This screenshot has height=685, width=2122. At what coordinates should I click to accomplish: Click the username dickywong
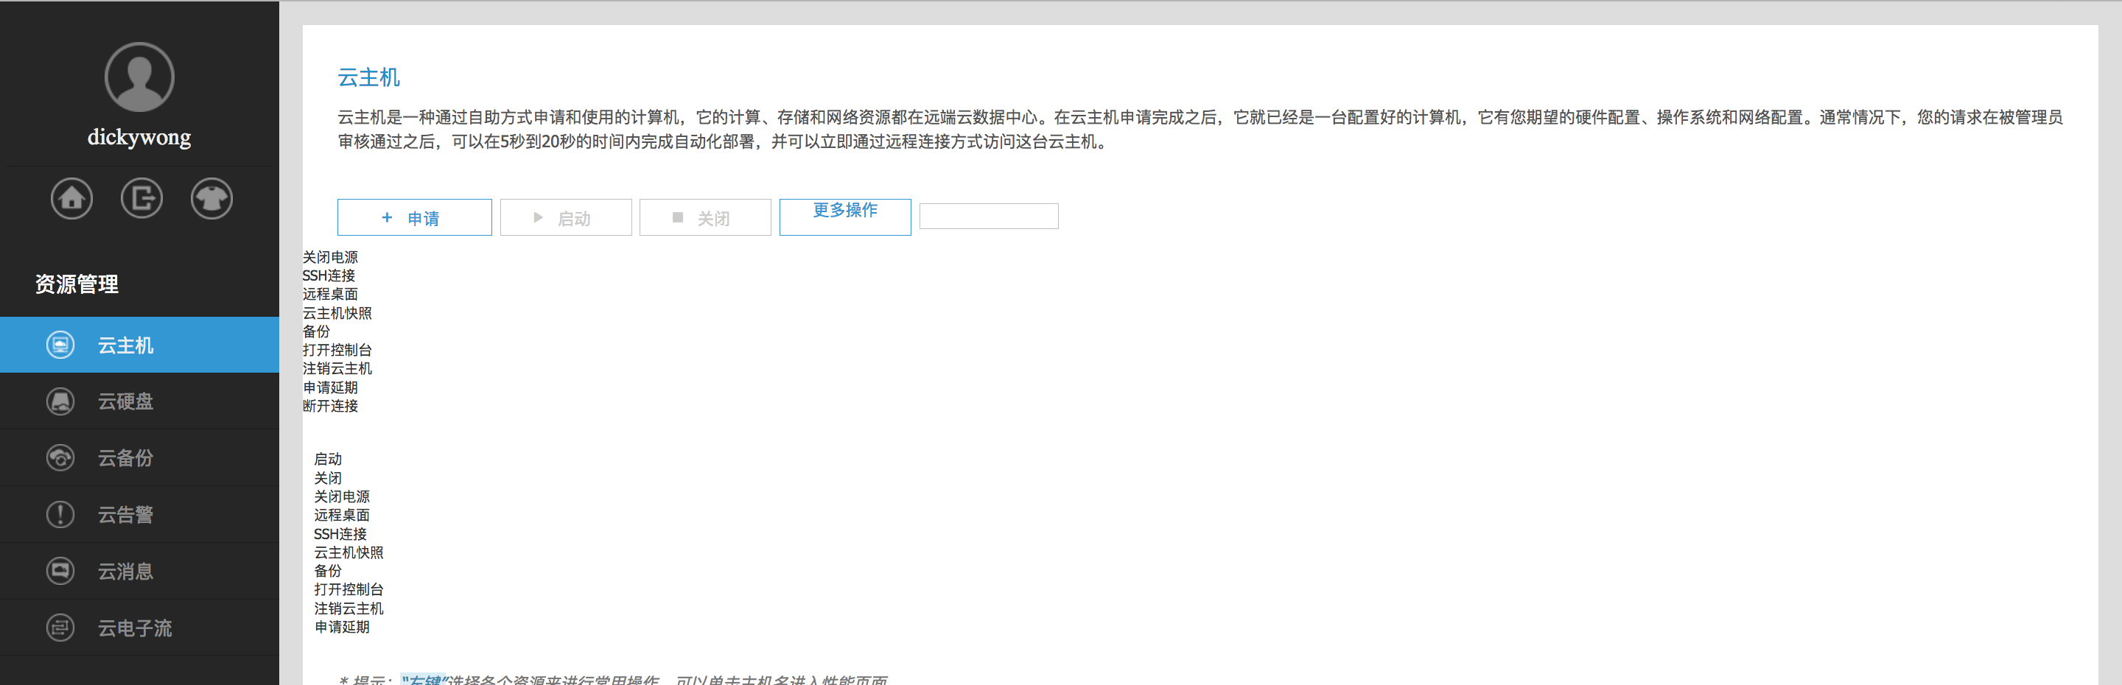139,137
